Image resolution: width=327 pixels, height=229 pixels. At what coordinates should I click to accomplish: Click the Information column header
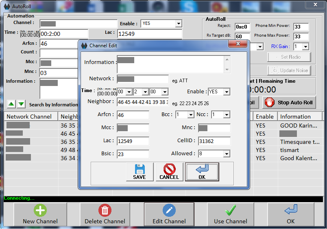[x=295, y=117]
